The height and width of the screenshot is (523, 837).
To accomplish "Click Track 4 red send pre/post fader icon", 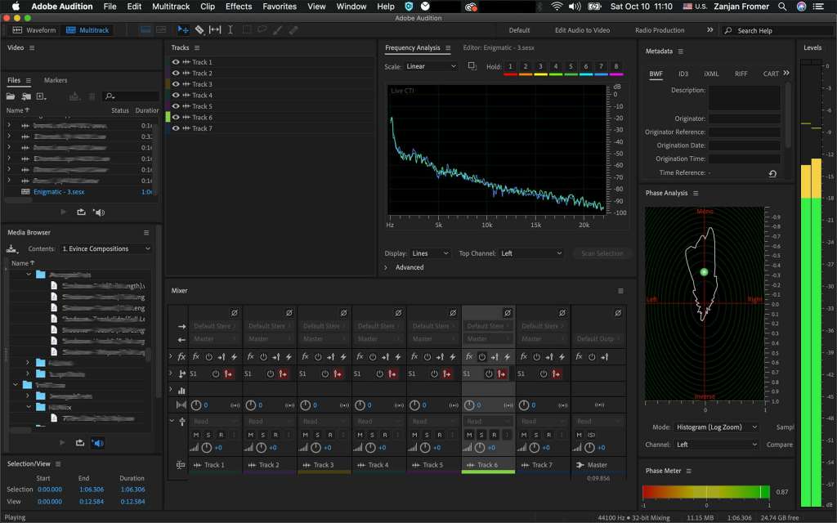I will point(392,373).
